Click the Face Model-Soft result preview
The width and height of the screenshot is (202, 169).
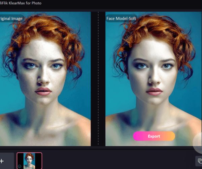(x=154, y=79)
